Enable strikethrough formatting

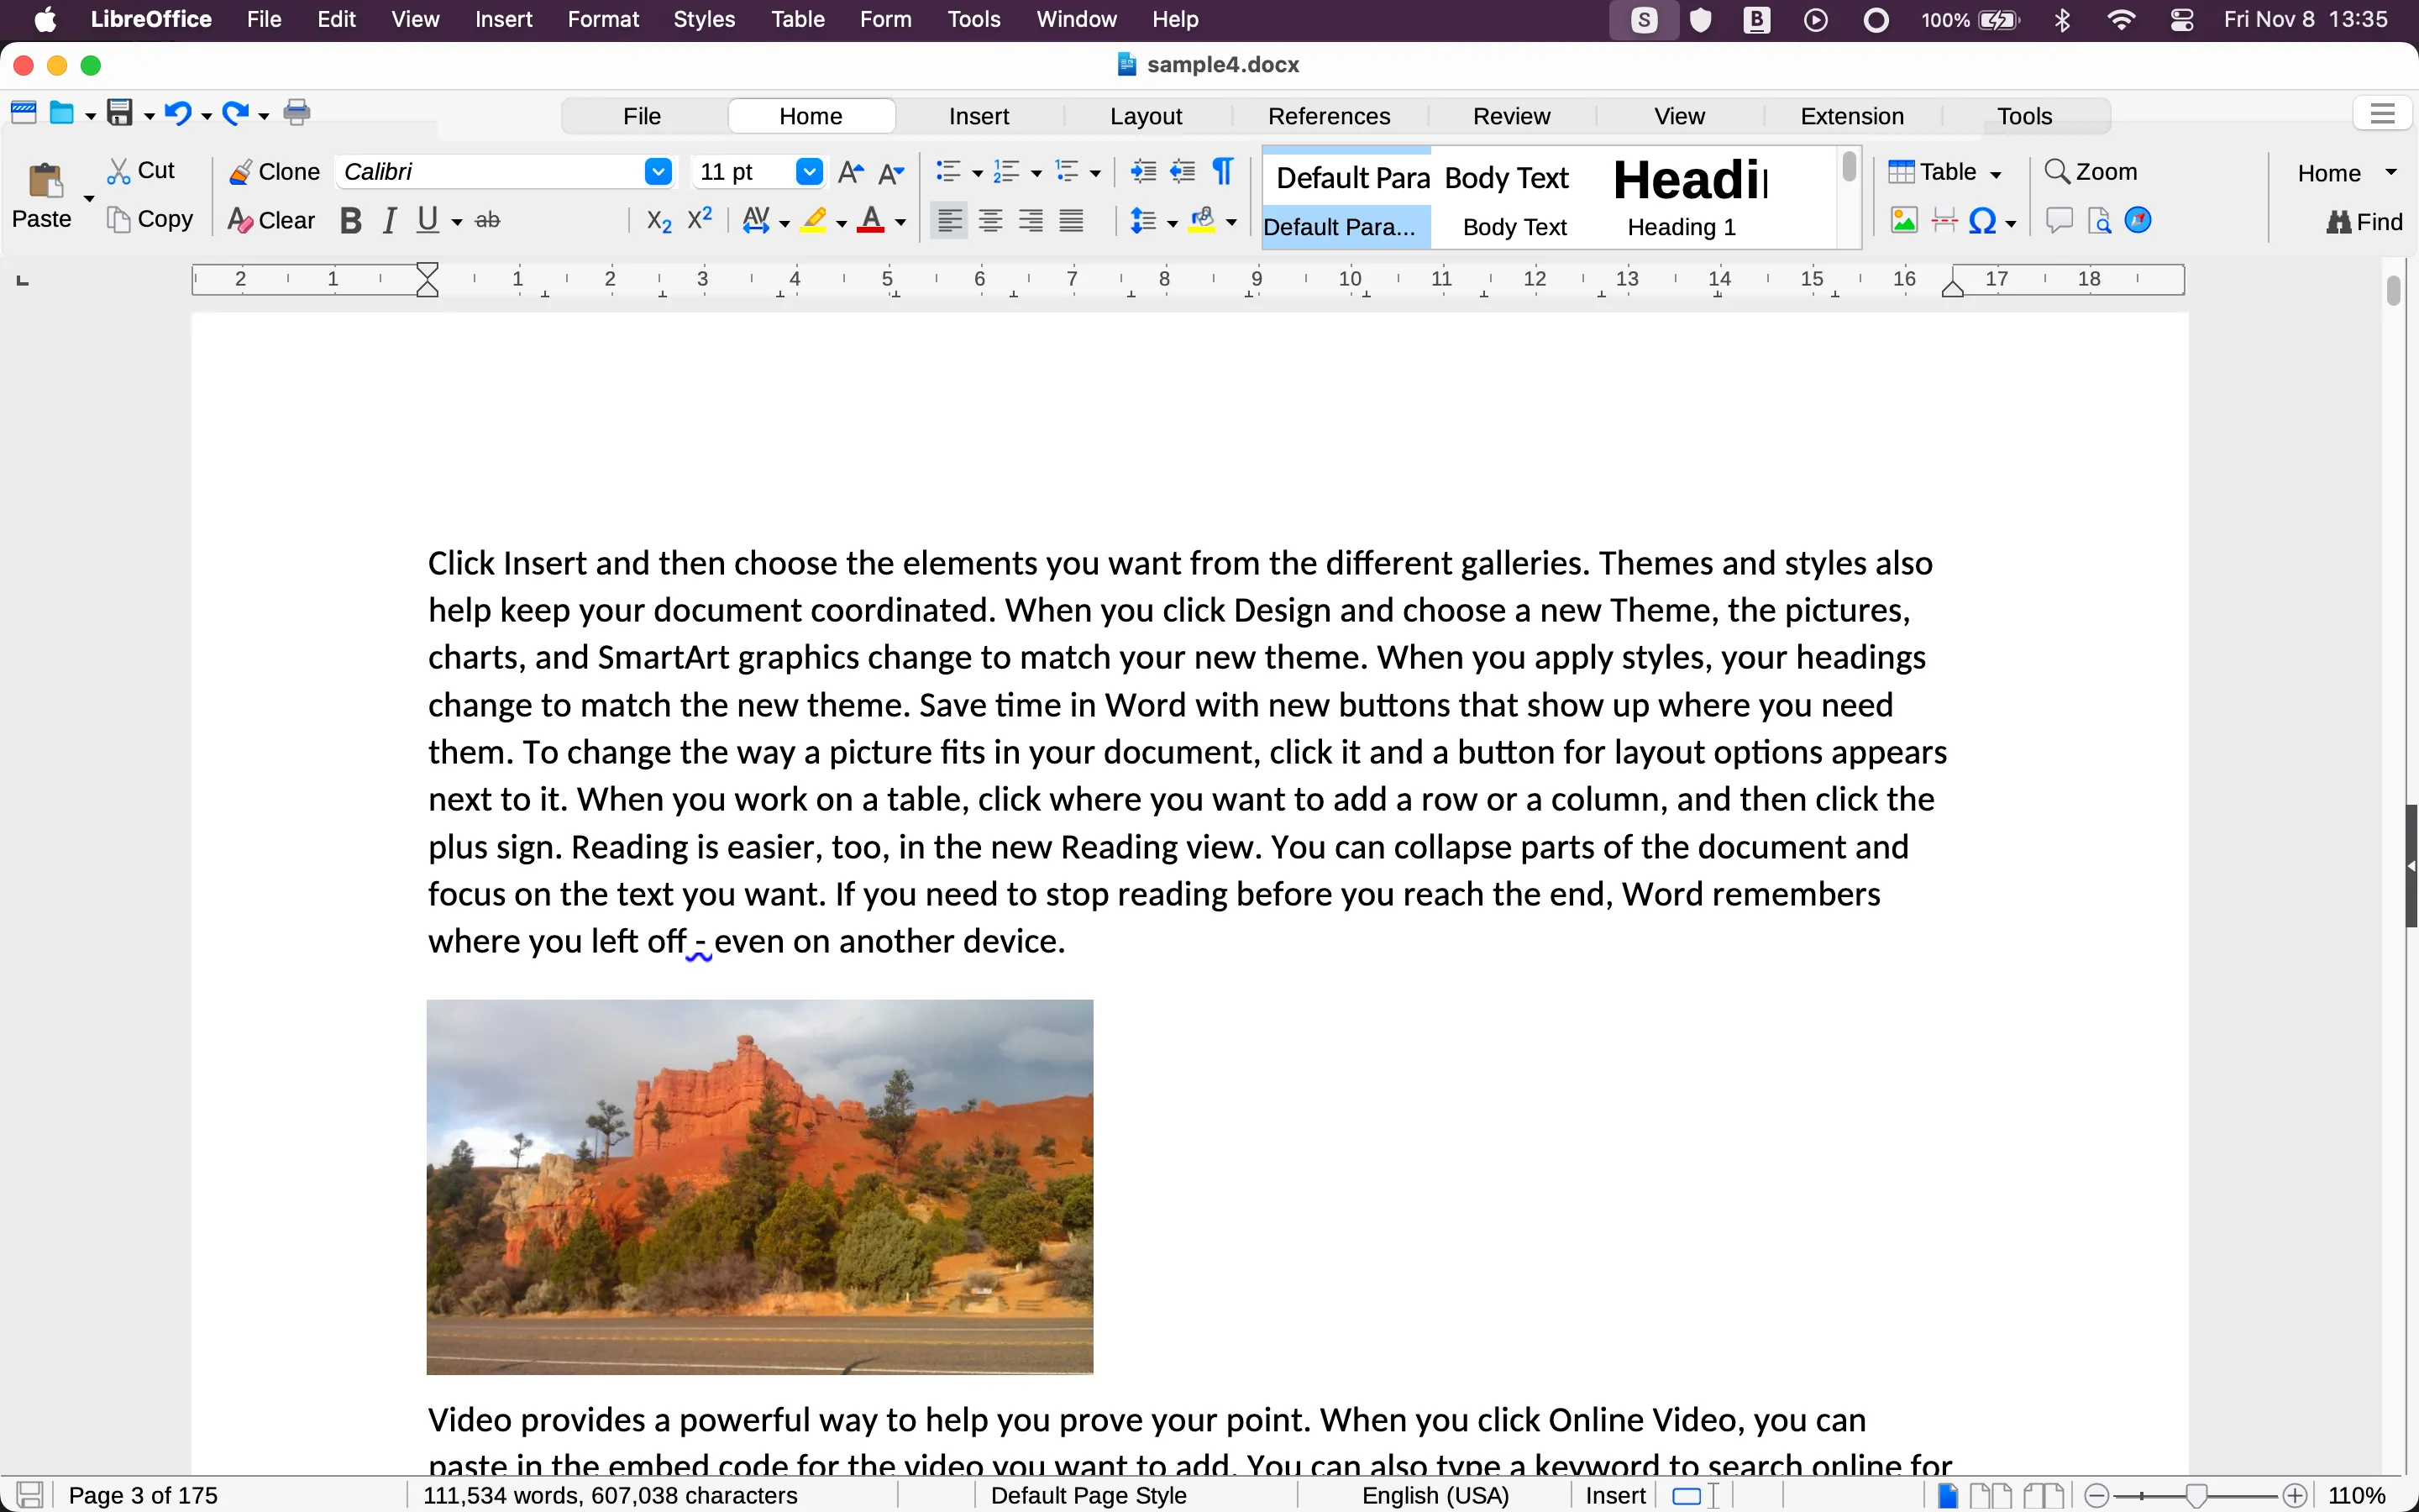(488, 220)
